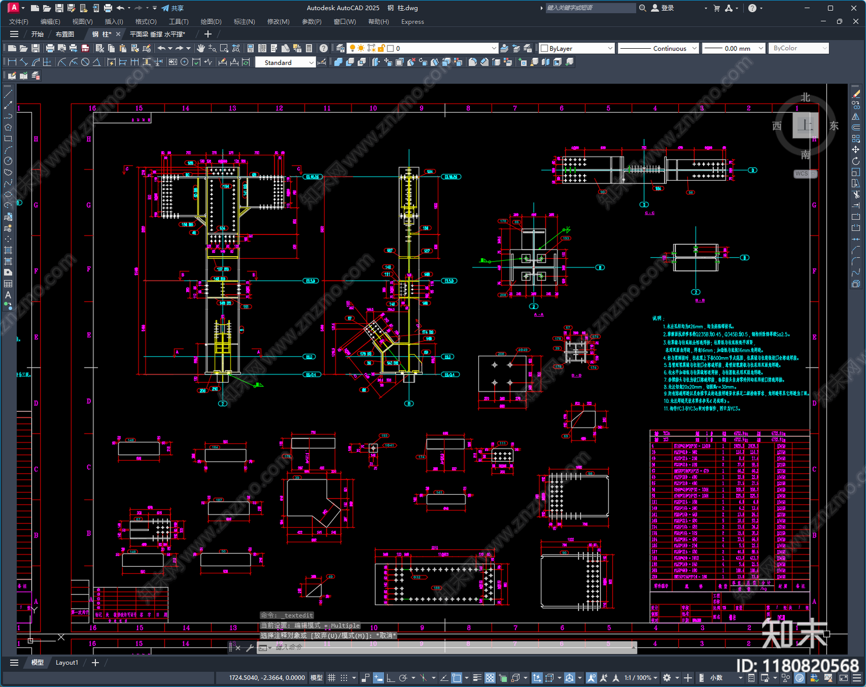Click the customize workspace gear icon in status bar
The width and height of the screenshot is (866, 687).
click(667, 678)
